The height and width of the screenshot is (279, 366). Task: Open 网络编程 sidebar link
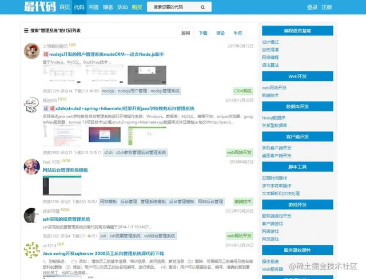(x=270, y=57)
